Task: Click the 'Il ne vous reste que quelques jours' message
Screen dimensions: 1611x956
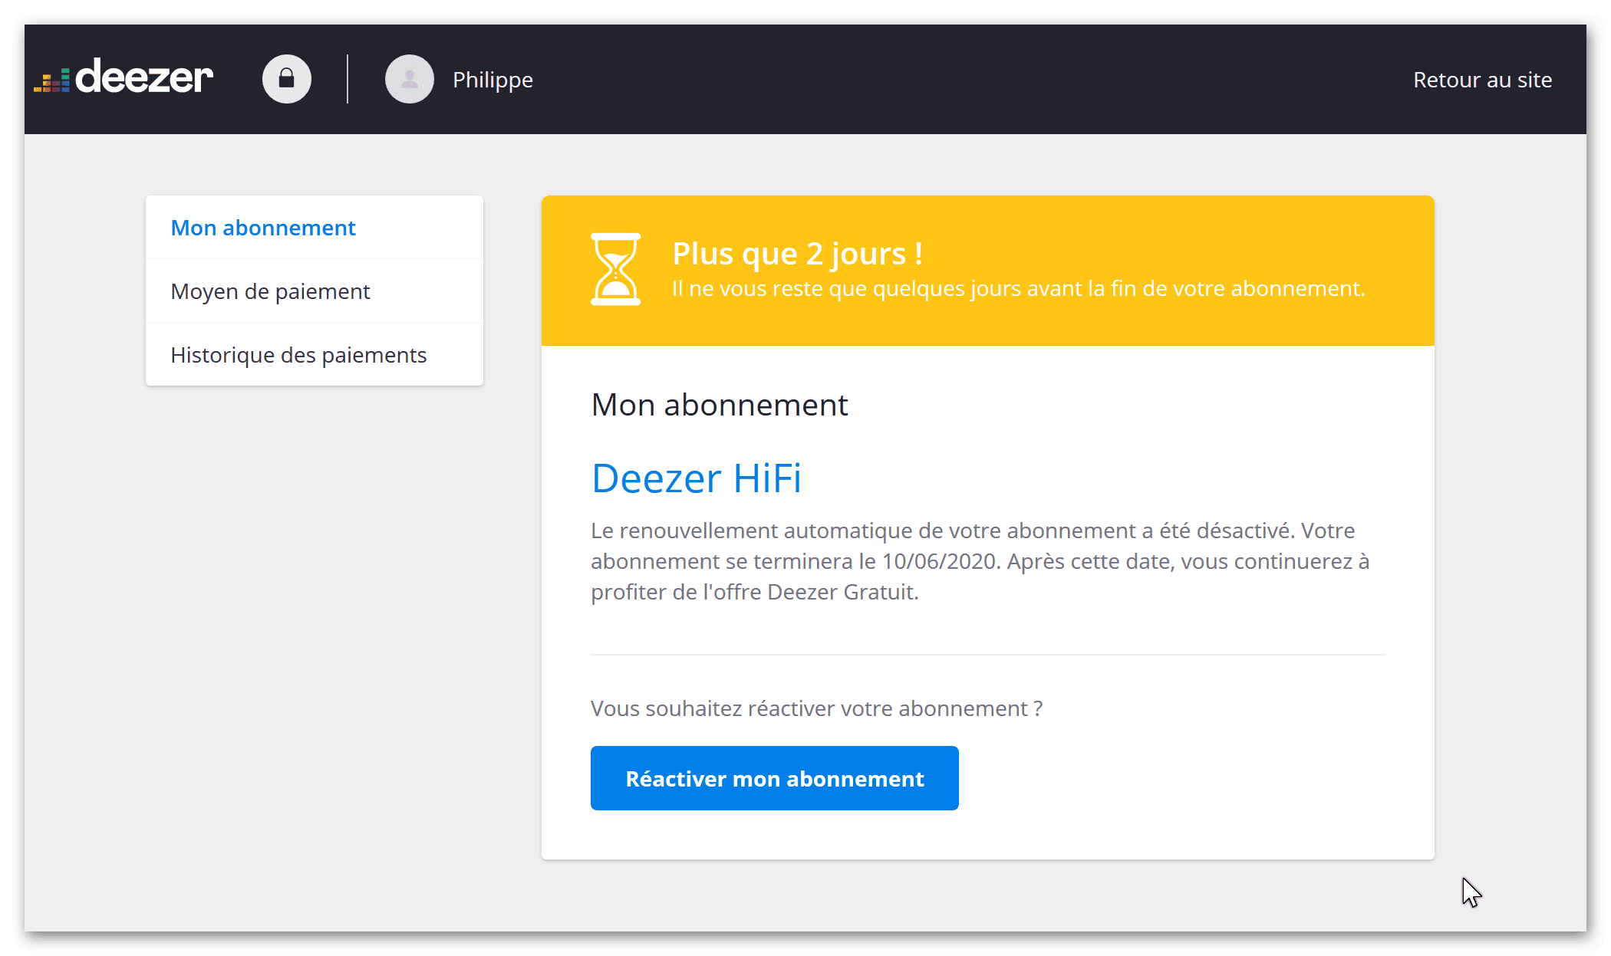Action: [1019, 289]
